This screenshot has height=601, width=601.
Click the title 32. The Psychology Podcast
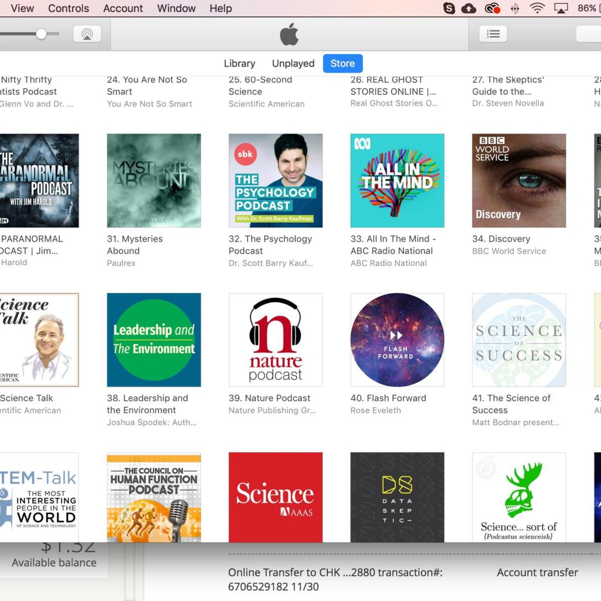click(x=270, y=245)
